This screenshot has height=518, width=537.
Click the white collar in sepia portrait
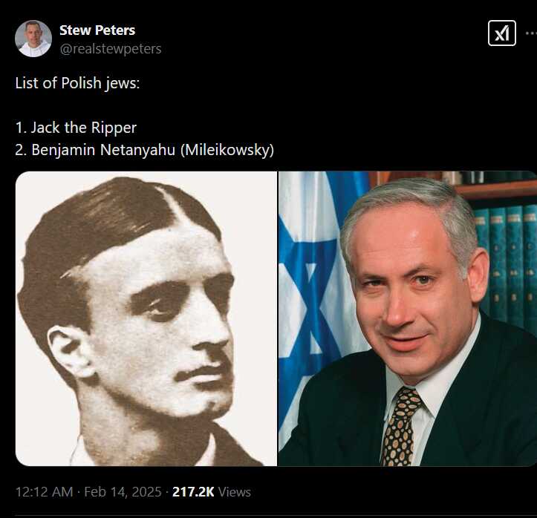click(79, 452)
